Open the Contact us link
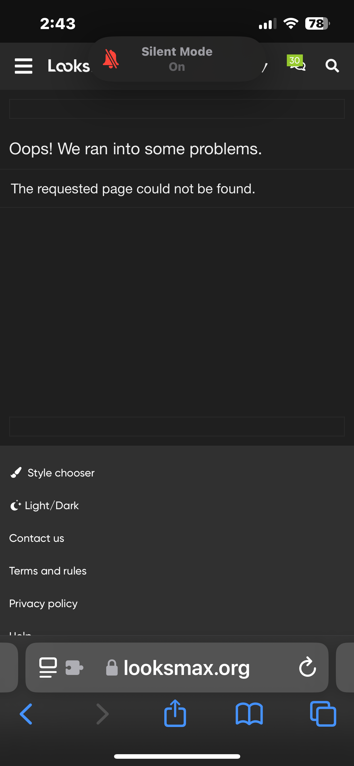This screenshot has height=766, width=354. tap(37, 538)
